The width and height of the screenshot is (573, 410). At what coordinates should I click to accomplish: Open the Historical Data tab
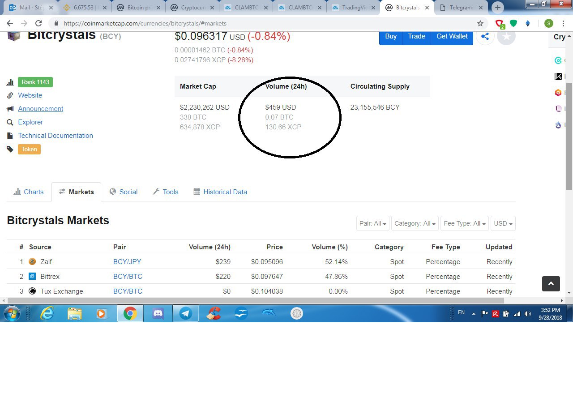tap(220, 192)
